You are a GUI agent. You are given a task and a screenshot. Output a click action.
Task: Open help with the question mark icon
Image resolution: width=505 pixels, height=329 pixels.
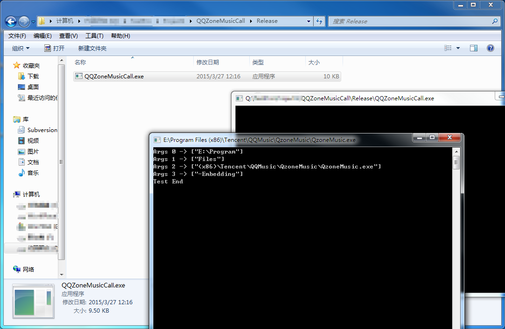[x=490, y=48]
